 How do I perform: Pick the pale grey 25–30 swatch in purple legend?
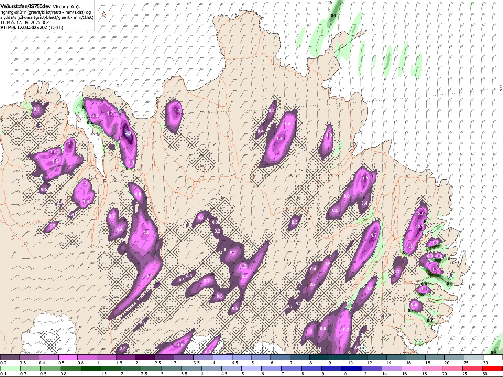[474, 357]
